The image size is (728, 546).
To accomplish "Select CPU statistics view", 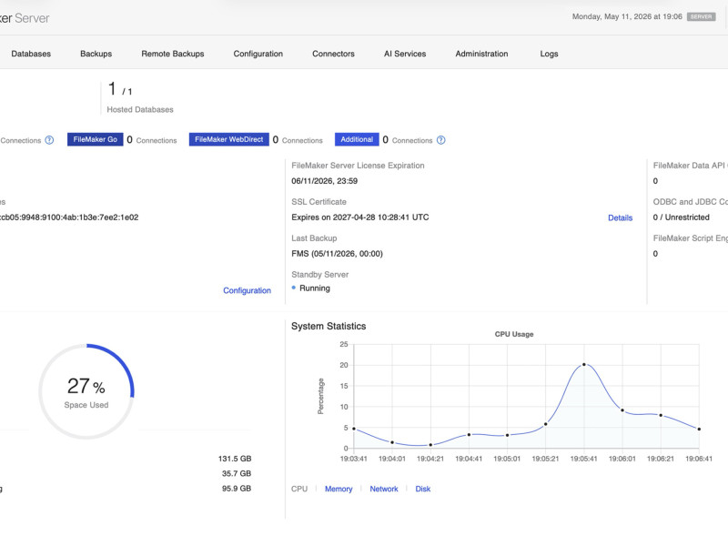I will 299,489.
